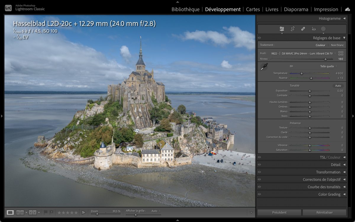Toggle visibility eye for Réglages de base
Image resolution: width=355 pixels, height=222 pixels.
(259, 38)
